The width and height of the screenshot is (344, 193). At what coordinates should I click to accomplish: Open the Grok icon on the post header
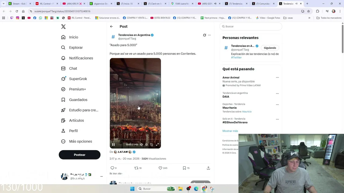[205, 35]
